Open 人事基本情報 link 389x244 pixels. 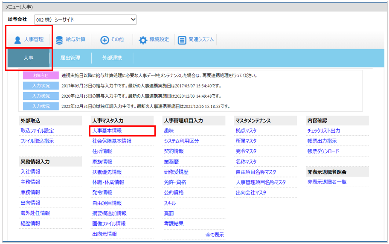click(x=107, y=131)
